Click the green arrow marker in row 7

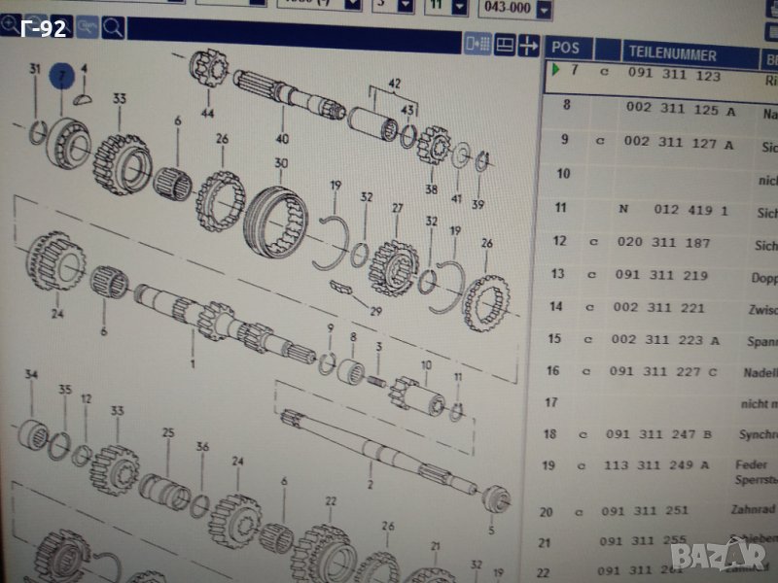[555, 71]
